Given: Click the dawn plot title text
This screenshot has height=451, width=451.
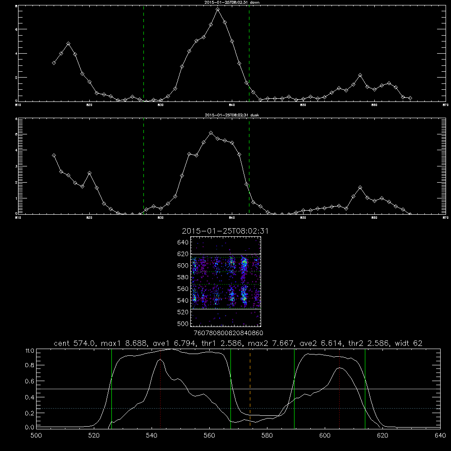Looking at the screenshot, I should 232,2.
